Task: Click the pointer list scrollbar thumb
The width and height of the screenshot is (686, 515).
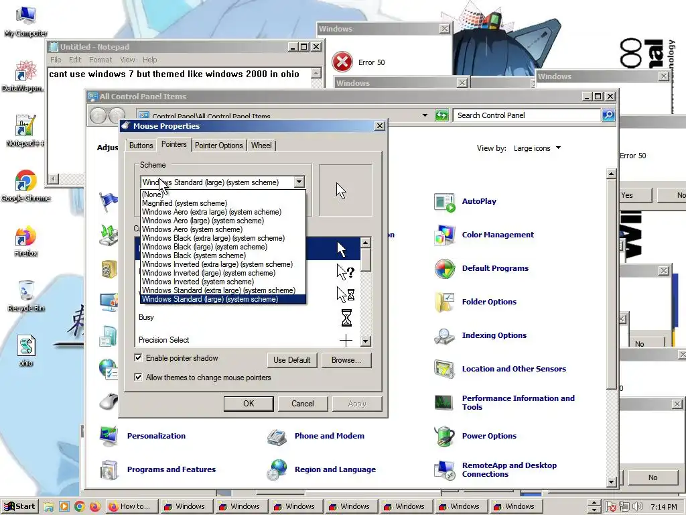Action: [366, 260]
